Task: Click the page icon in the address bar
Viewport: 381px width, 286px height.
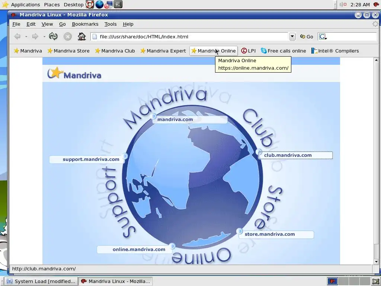Action: (x=95, y=36)
